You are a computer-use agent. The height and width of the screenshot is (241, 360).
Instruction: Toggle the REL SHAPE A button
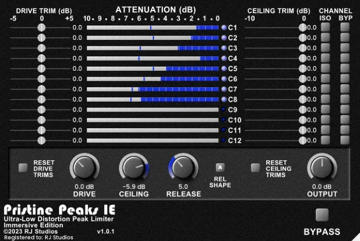point(220,168)
